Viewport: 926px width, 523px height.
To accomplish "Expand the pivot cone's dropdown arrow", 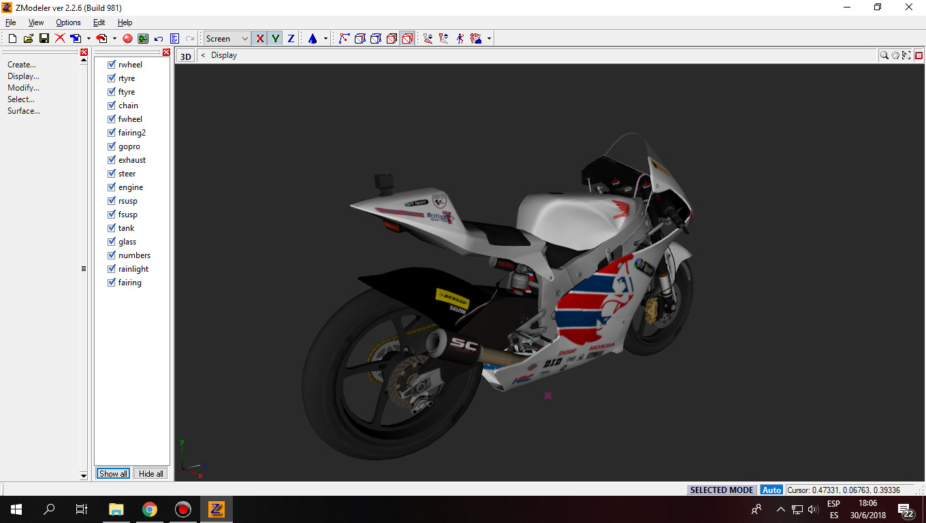I will (x=325, y=39).
